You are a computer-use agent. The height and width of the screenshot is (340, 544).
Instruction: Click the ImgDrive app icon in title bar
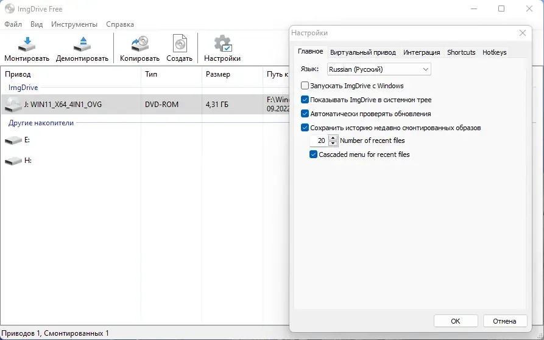pos(10,9)
